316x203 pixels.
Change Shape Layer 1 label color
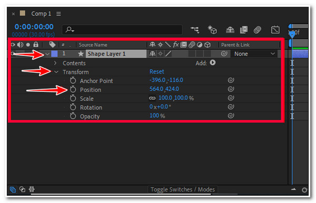click(54, 54)
